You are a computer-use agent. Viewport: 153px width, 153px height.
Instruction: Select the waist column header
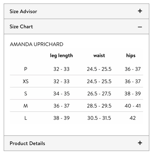(99, 56)
